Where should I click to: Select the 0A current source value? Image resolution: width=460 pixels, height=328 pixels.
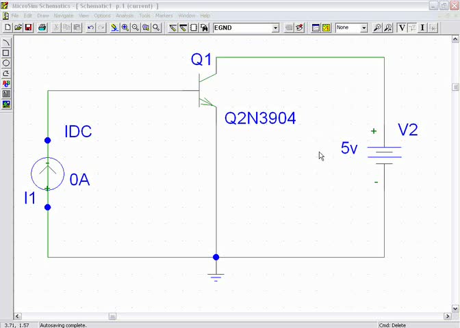pyautogui.click(x=79, y=180)
